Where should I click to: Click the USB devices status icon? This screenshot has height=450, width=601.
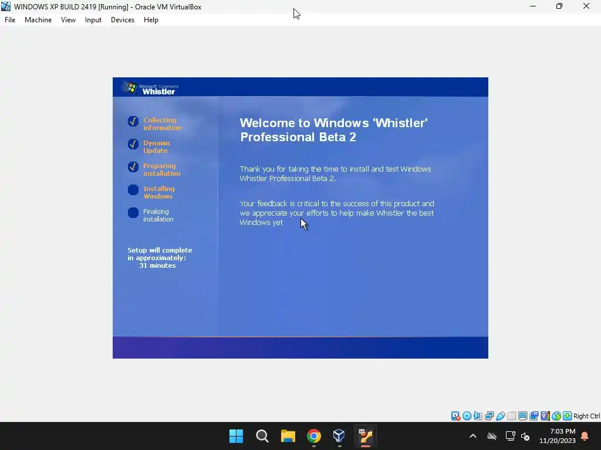[x=500, y=416]
